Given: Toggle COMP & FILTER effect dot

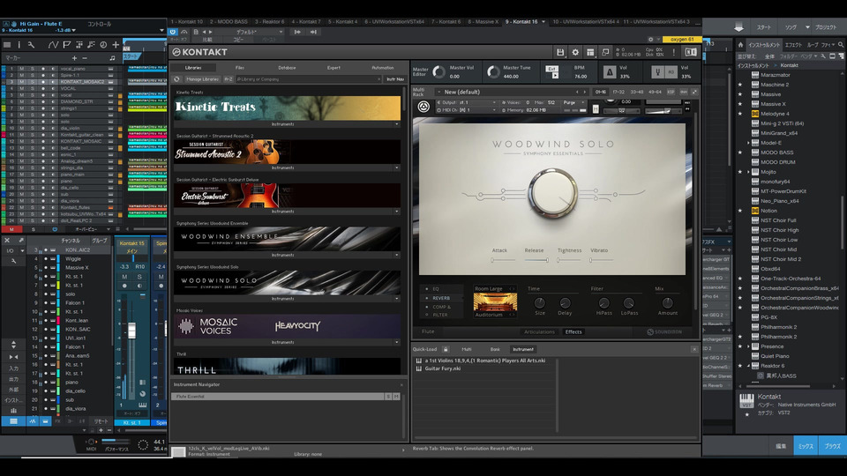Looking at the screenshot, I should [x=427, y=307].
